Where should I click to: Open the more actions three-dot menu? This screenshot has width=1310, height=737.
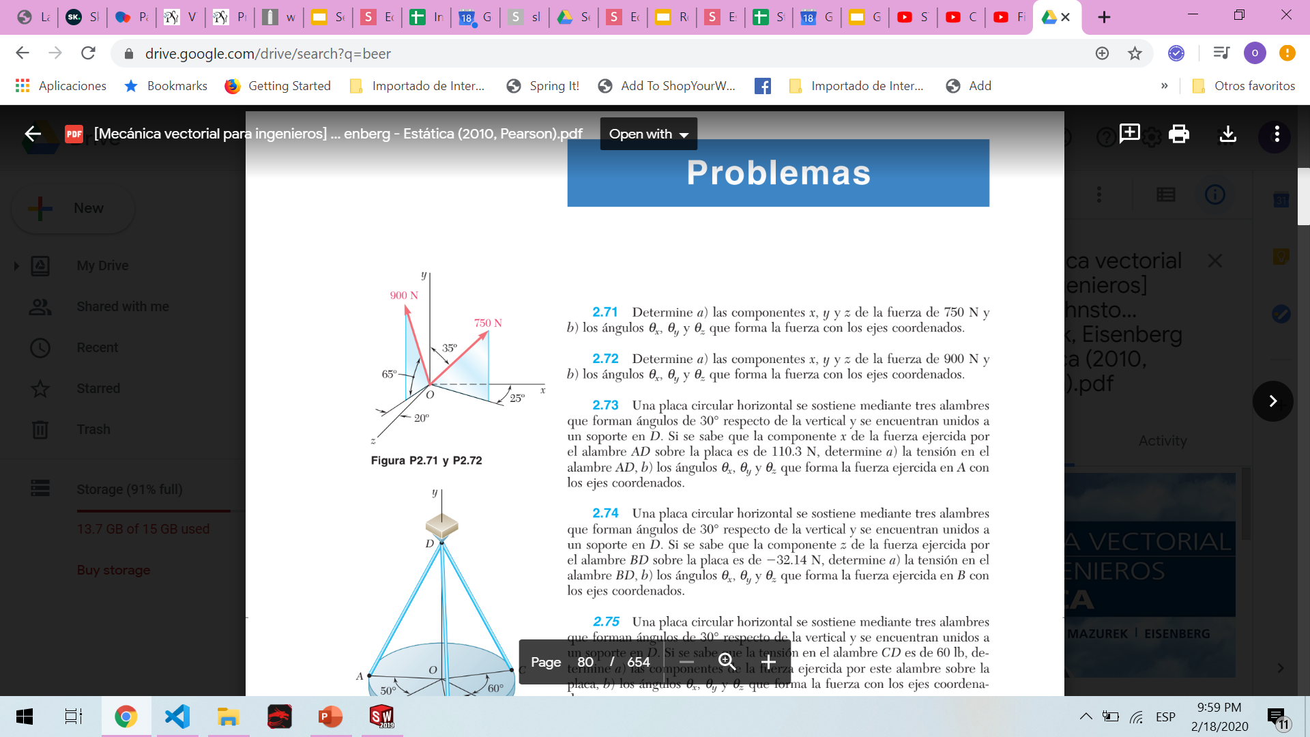[x=1277, y=134]
